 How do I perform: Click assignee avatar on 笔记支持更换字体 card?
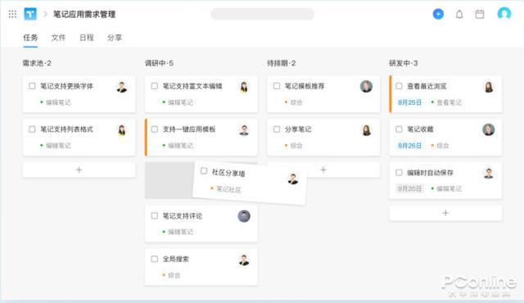click(122, 87)
